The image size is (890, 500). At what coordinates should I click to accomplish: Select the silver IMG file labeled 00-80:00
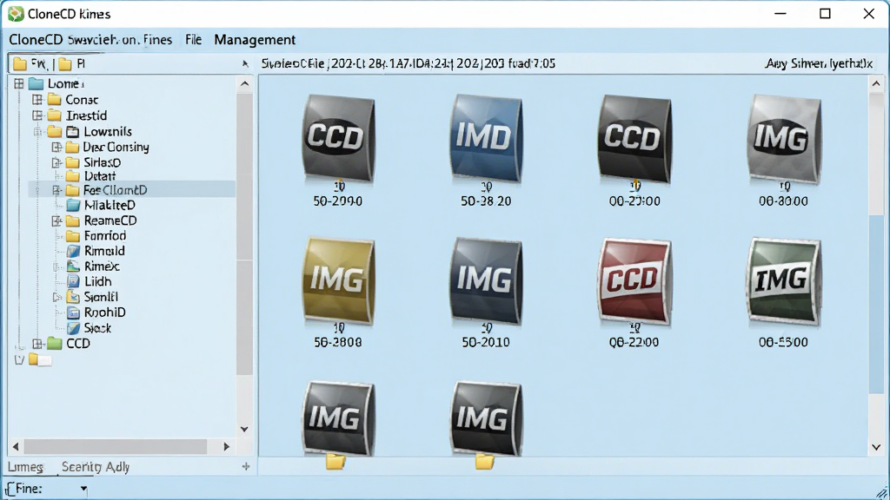point(784,138)
